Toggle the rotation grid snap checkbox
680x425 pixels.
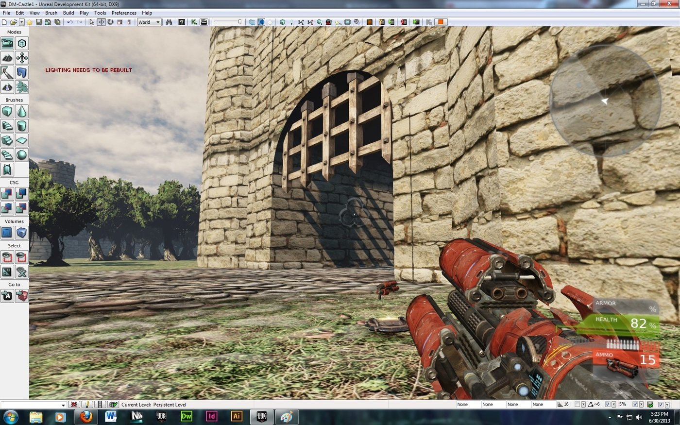pyautogui.click(x=608, y=405)
